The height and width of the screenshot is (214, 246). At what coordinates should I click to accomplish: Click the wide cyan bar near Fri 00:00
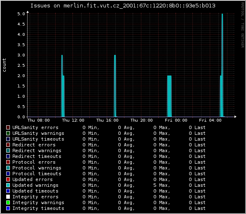[x=169, y=96]
